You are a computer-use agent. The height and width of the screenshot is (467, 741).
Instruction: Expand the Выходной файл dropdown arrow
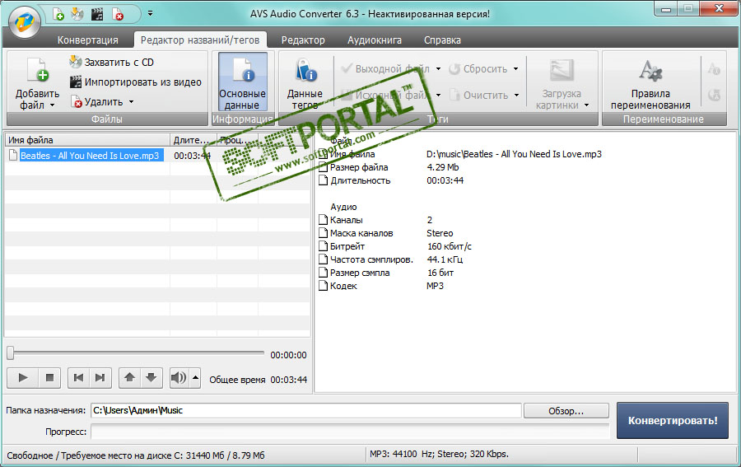[438, 69]
